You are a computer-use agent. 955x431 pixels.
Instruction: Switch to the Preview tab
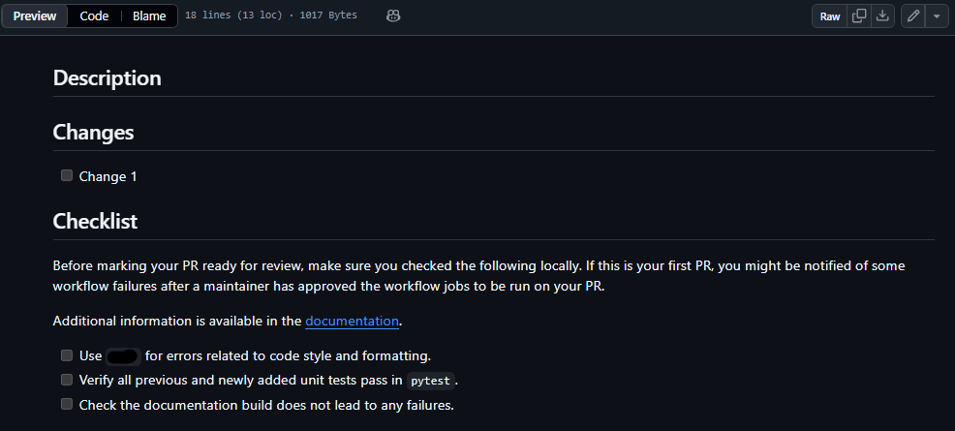click(x=35, y=16)
